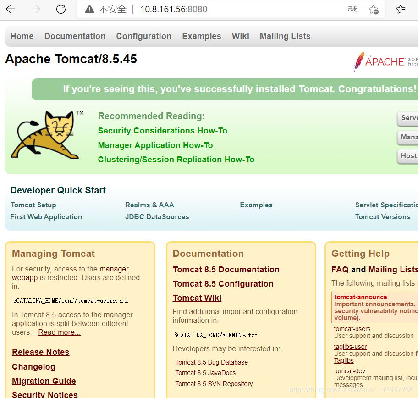Open the Realms & AAA link
This screenshot has height=398, width=418.
pos(149,205)
